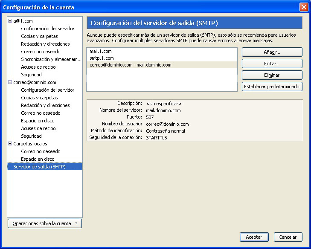Open Configuración del servidor under a@1.com
The image size is (311, 249).
47,29
